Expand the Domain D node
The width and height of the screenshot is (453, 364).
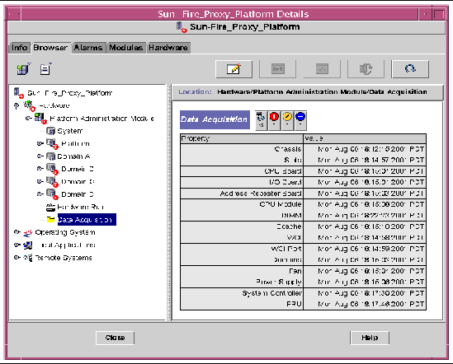[40, 194]
